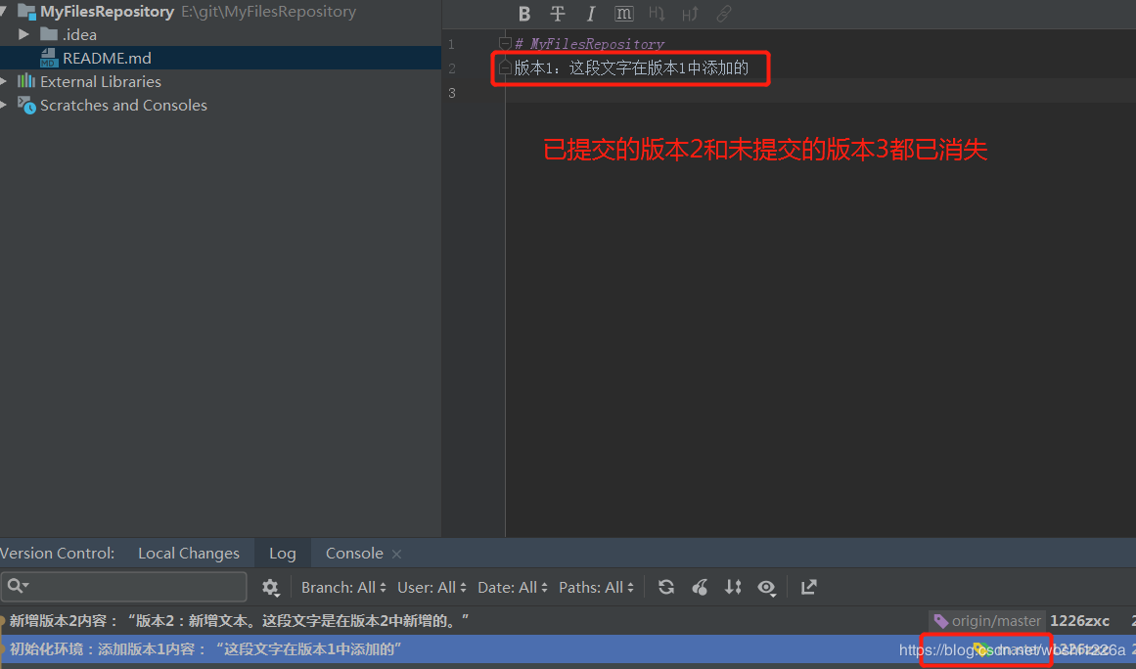Image resolution: width=1136 pixels, height=669 pixels.
Task: Open the Log presentation settings eye icon
Action: click(767, 587)
